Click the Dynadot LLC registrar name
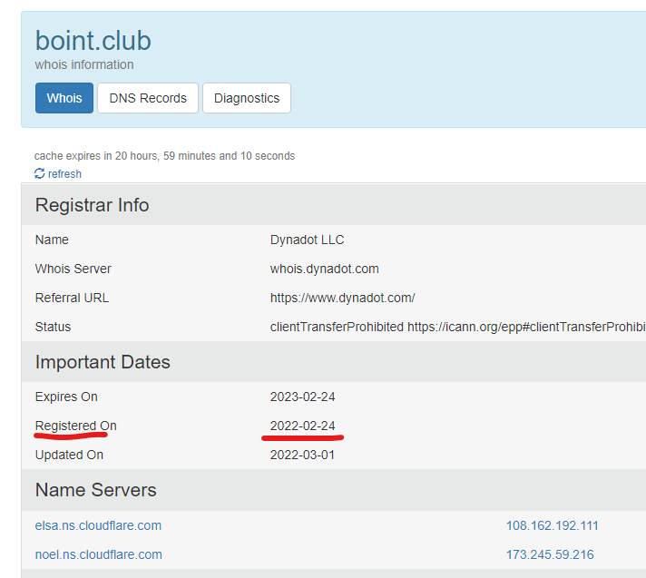 point(307,240)
